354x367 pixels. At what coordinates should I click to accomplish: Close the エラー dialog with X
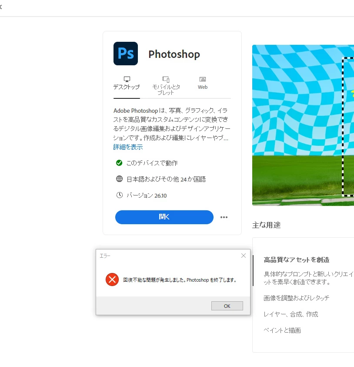pyautogui.click(x=244, y=256)
